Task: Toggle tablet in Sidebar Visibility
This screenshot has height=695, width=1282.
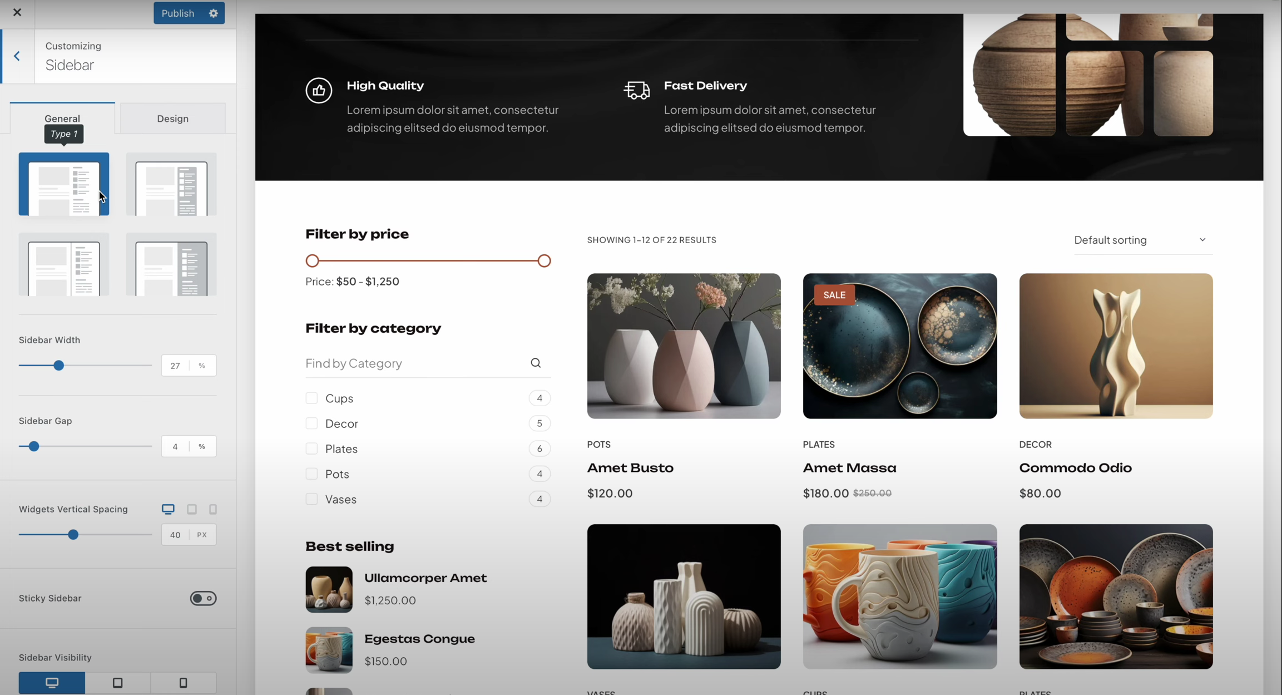Action: coord(117,683)
